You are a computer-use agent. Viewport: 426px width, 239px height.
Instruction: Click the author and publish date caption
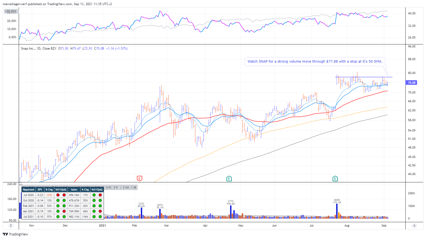[57, 4]
